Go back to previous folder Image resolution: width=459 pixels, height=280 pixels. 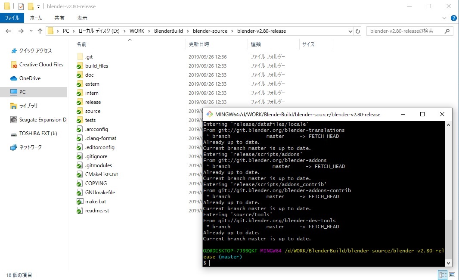coord(8,31)
